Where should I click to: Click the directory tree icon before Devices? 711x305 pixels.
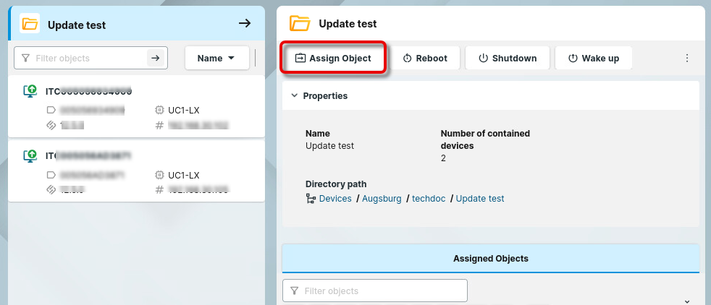pyautogui.click(x=311, y=199)
